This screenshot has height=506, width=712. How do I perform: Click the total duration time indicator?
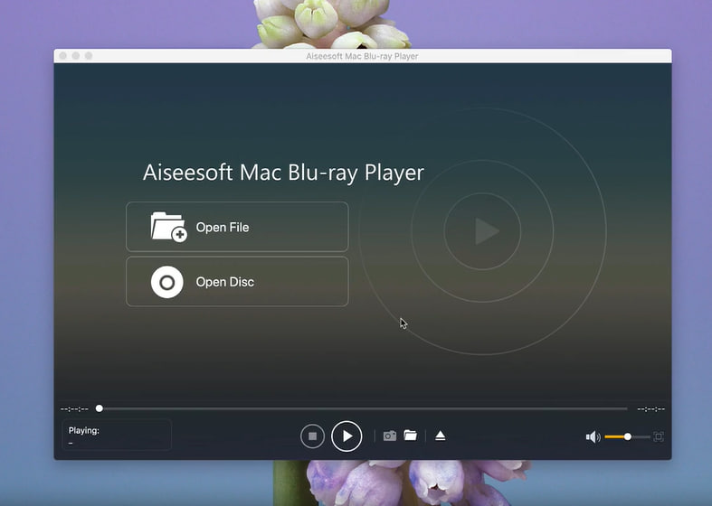click(650, 409)
